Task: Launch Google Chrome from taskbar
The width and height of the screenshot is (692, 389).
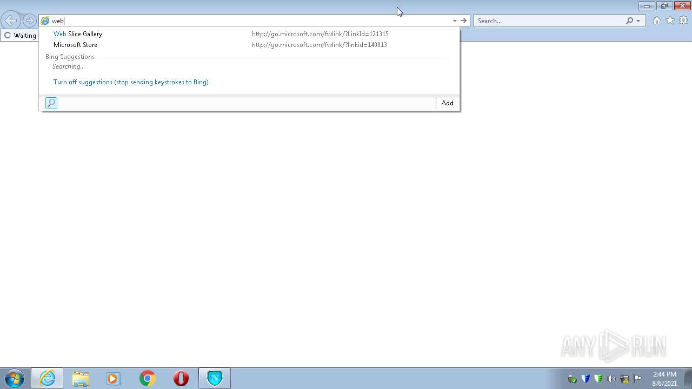Action: (x=147, y=378)
